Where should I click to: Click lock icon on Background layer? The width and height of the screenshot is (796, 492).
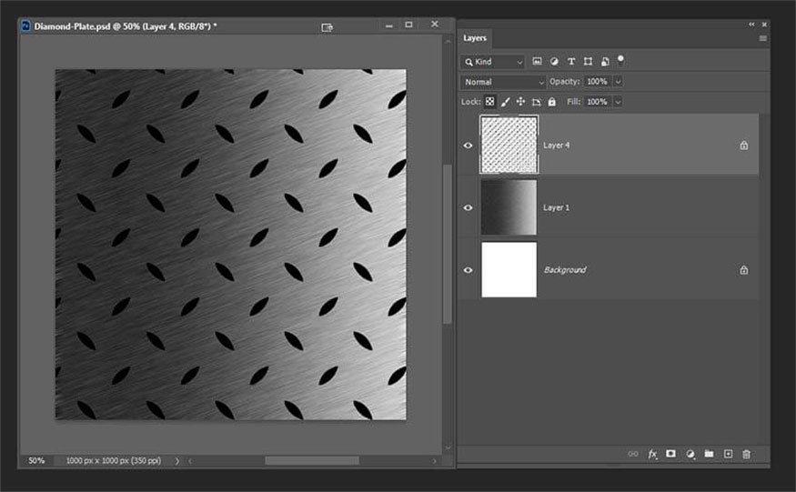point(744,269)
